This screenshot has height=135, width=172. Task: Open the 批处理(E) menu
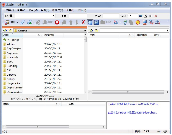(58, 10)
